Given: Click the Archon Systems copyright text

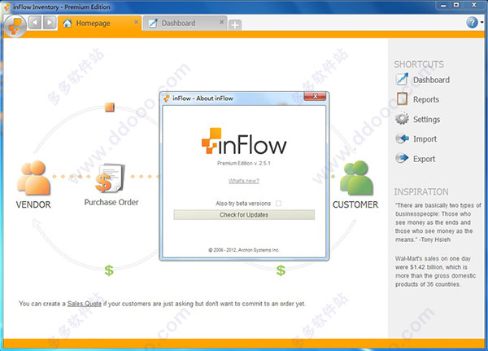Looking at the screenshot, I should [244, 250].
